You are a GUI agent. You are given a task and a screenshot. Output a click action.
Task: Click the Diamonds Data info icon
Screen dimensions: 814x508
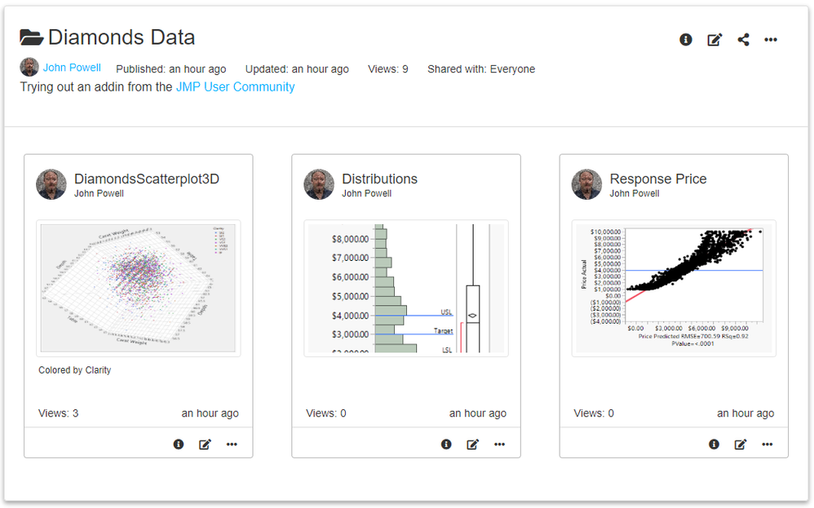point(686,39)
